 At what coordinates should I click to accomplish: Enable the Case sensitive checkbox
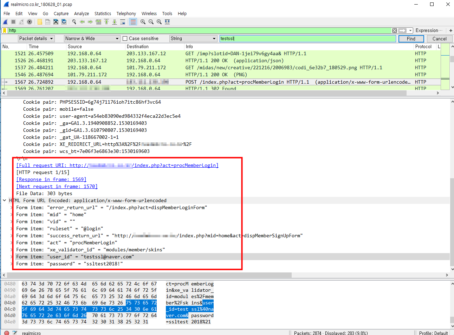125,39
